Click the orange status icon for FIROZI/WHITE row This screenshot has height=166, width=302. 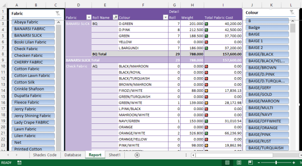(206, 91)
